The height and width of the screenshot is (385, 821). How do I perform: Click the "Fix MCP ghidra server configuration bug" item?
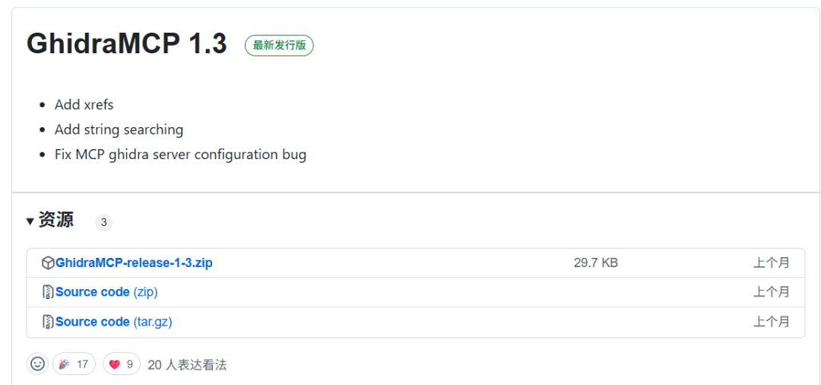[180, 155]
